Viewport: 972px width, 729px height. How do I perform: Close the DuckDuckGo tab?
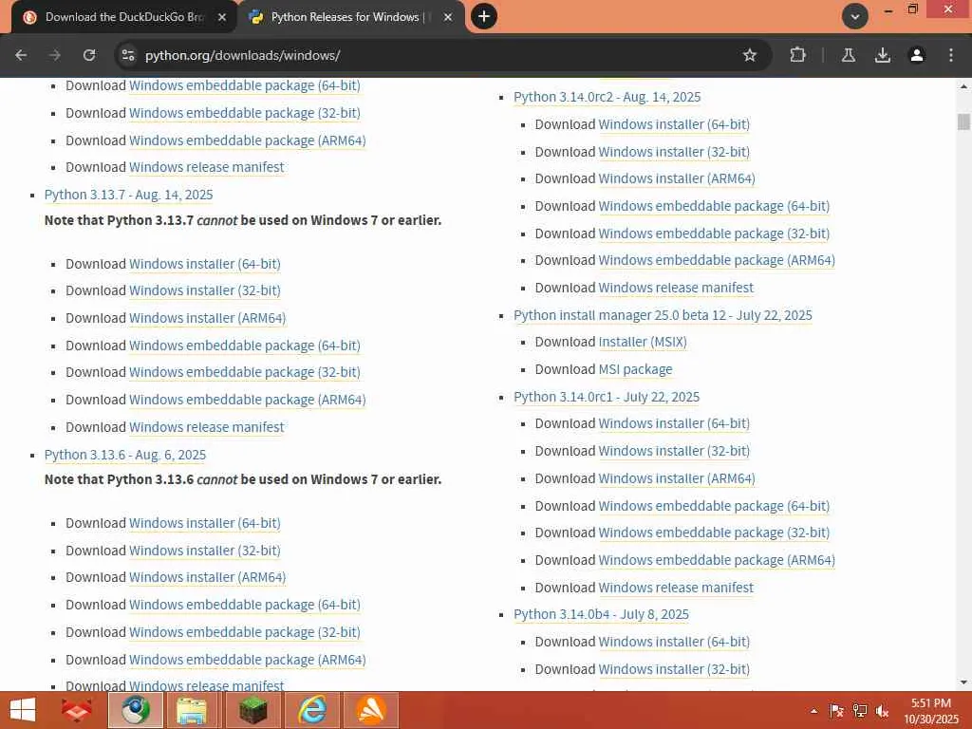point(222,17)
